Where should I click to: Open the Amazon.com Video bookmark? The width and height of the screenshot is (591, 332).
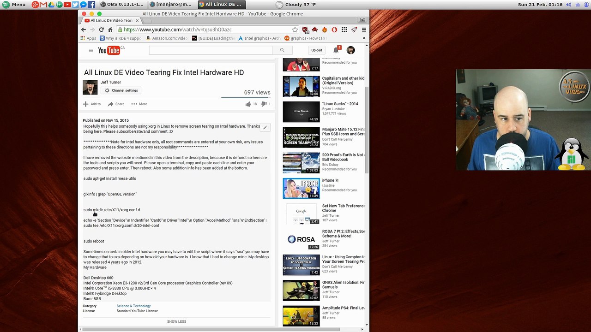pos(167,38)
